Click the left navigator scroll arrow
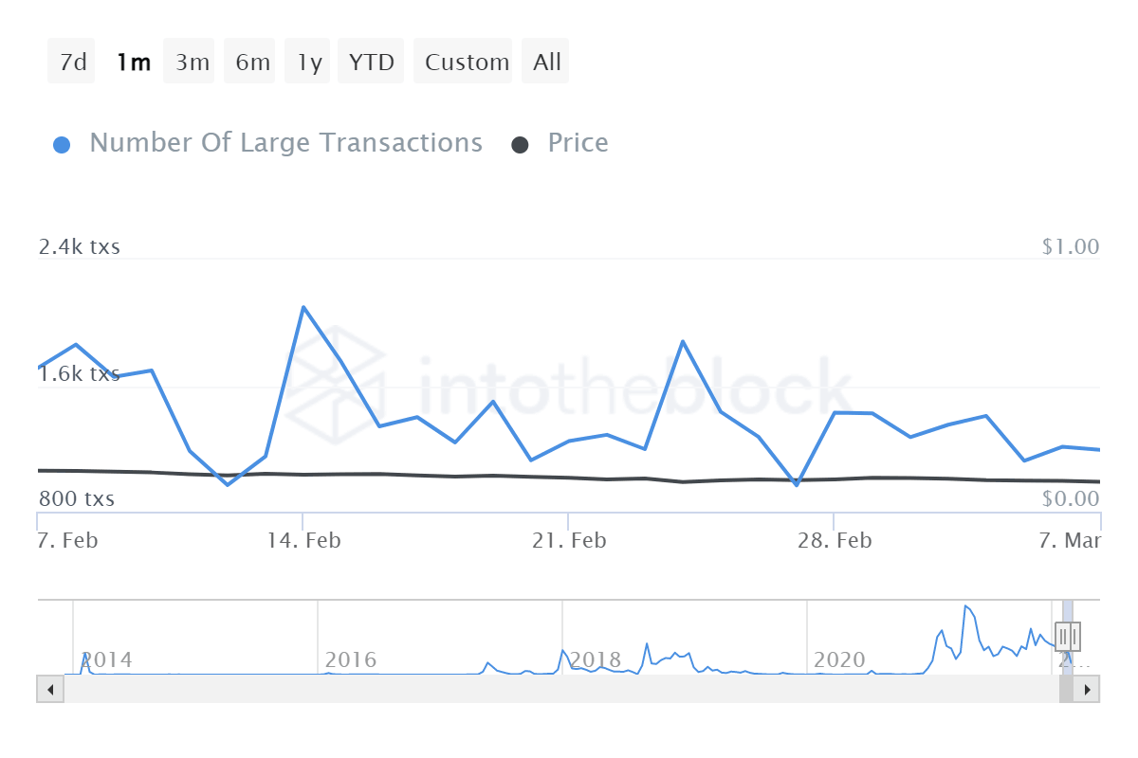1138x758 pixels. click(50, 689)
